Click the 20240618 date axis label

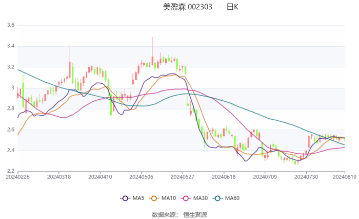(x=222, y=177)
